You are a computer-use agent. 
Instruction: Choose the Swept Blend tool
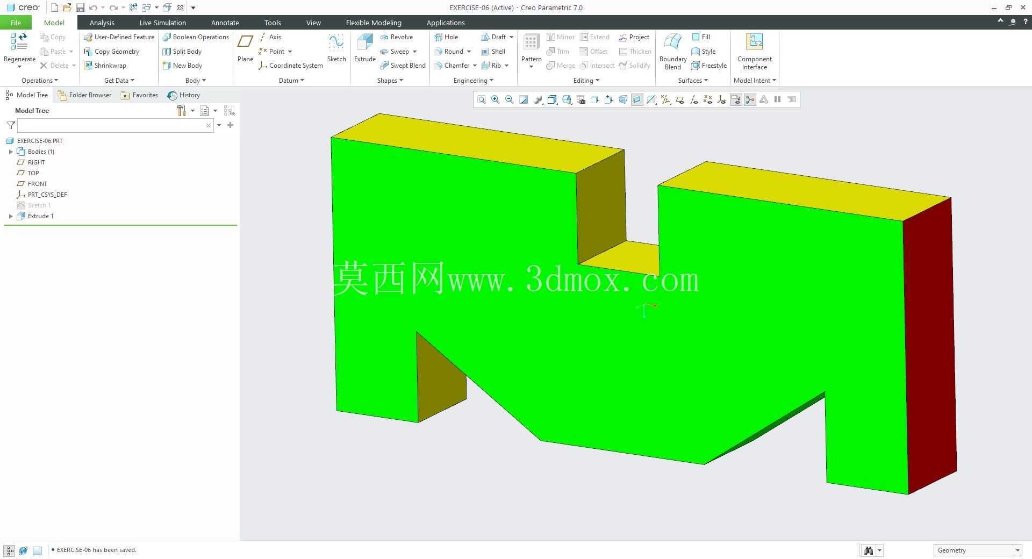(x=403, y=66)
